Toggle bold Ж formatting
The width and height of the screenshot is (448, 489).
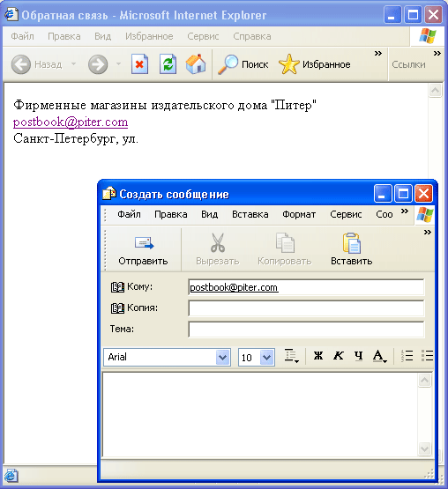[318, 356]
